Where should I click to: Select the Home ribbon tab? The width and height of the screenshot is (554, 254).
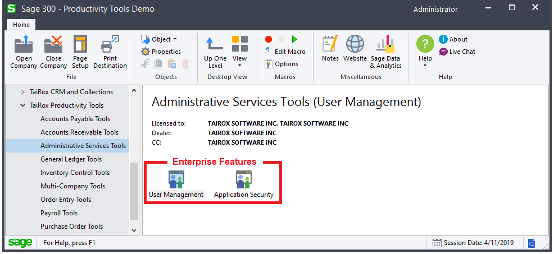point(21,25)
